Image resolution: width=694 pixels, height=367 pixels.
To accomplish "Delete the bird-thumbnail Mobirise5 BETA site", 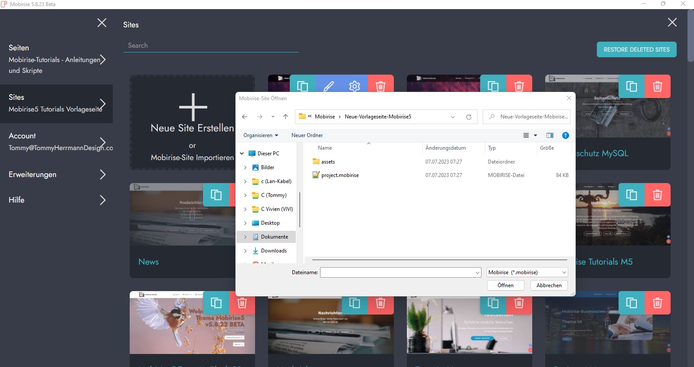I will (242, 303).
